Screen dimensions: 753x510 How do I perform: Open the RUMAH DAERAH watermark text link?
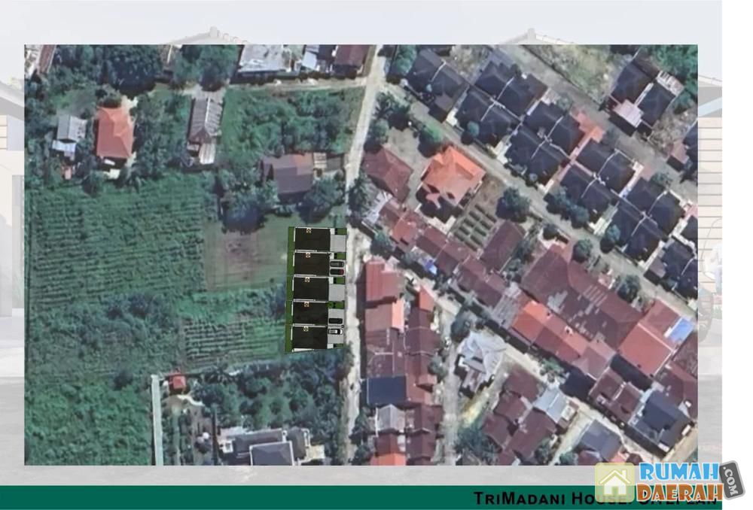[x=678, y=481]
